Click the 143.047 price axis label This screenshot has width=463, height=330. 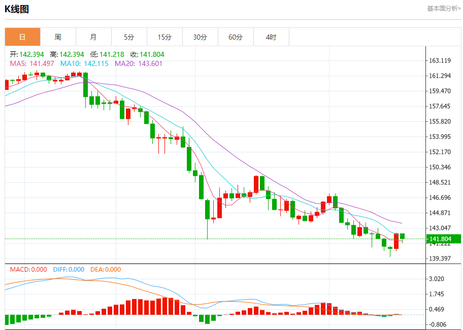click(x=440, y=228)
